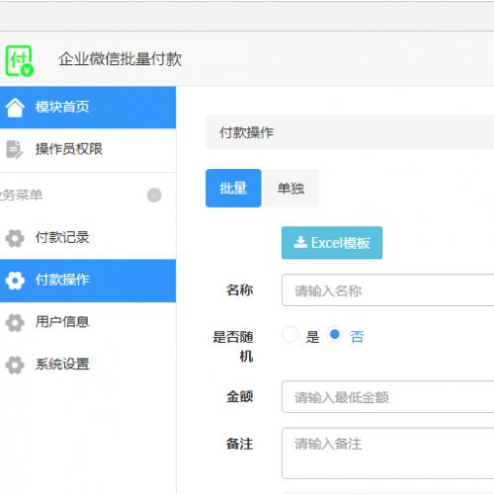Click the gear icon beside 付款操作
Viewport: 494px width, 494px height.
point(15,281)
